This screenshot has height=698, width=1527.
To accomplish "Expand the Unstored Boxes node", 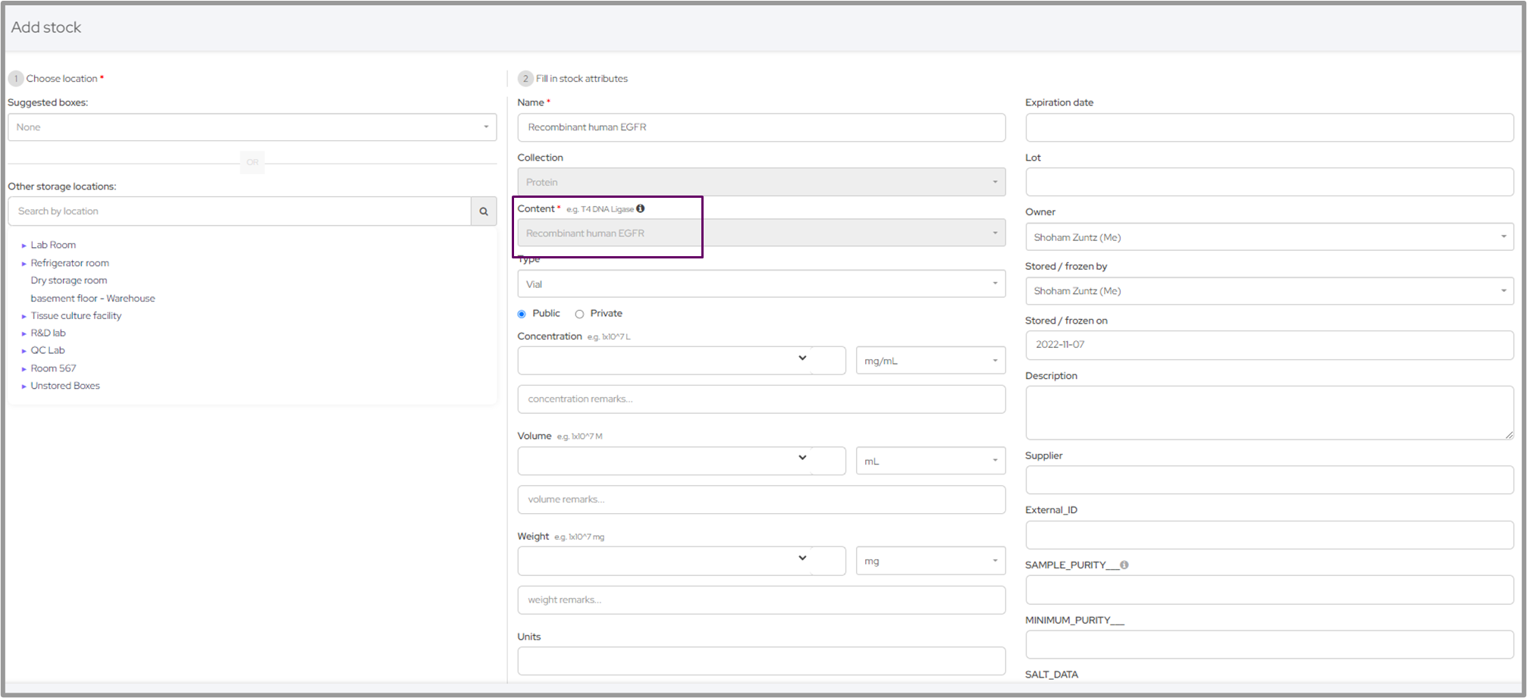I will [x=24, y=387].
